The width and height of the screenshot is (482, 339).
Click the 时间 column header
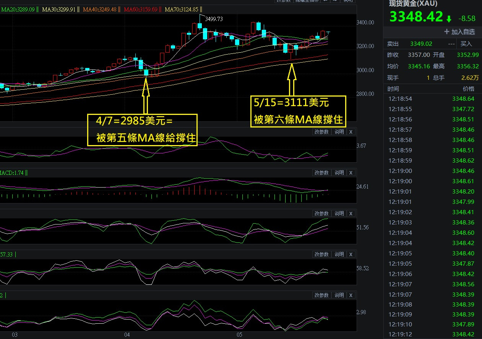click(x=393, y=89)
